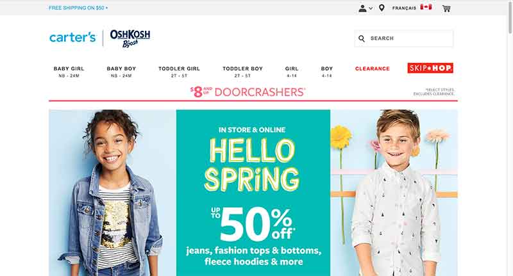513x276 pixels.
Task: Open the store locator pin icon
Action: pyautogui.click(x=382, y=8)
